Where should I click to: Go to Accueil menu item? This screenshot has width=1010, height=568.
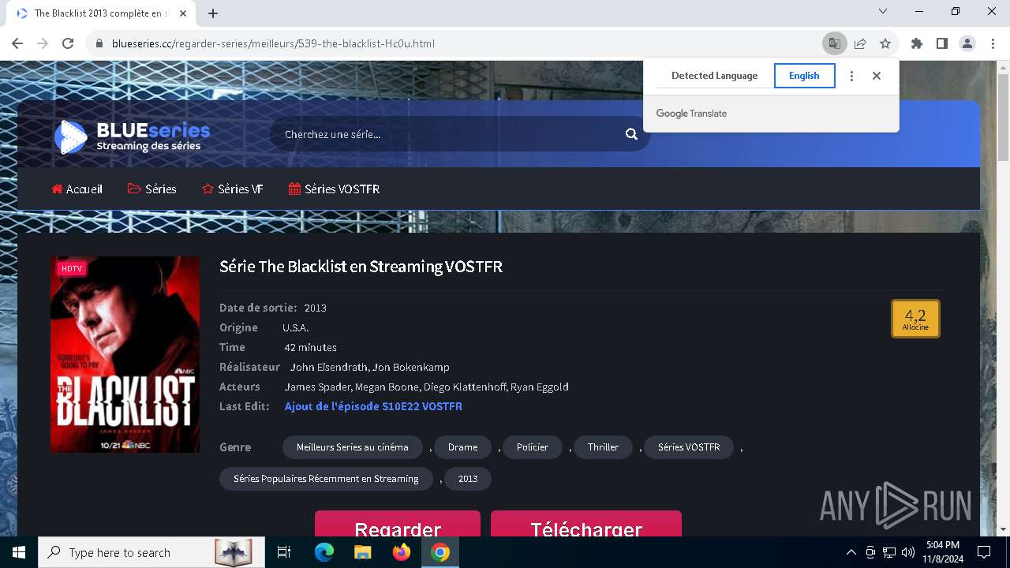(x=77, y=189)
